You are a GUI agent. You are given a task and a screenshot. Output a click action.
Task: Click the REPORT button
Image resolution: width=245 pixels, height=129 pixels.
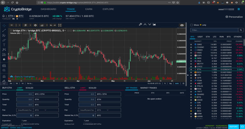point(234,127)
